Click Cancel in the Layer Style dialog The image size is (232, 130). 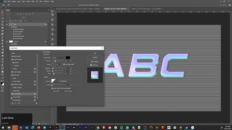point(95,57)
